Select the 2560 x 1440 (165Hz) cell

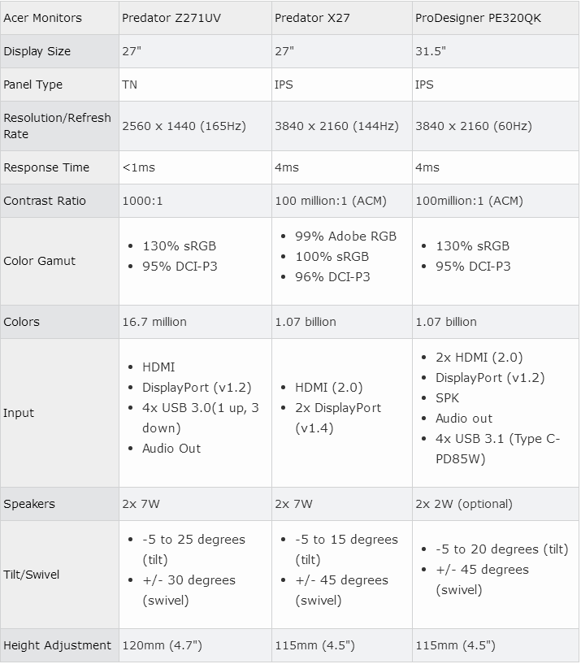tap(184, 126)
